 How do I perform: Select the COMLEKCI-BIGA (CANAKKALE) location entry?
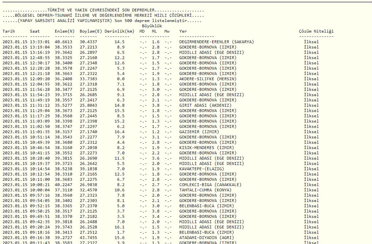210,185
